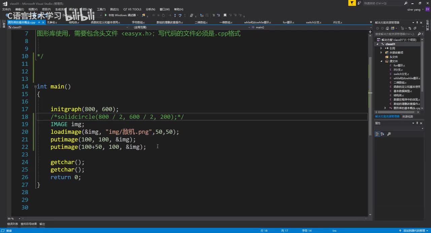This screenshot has width=431, height=233.
Task: Click the Home icon in Solution Explorer toolbar
Action: click(x=387, y=28)
